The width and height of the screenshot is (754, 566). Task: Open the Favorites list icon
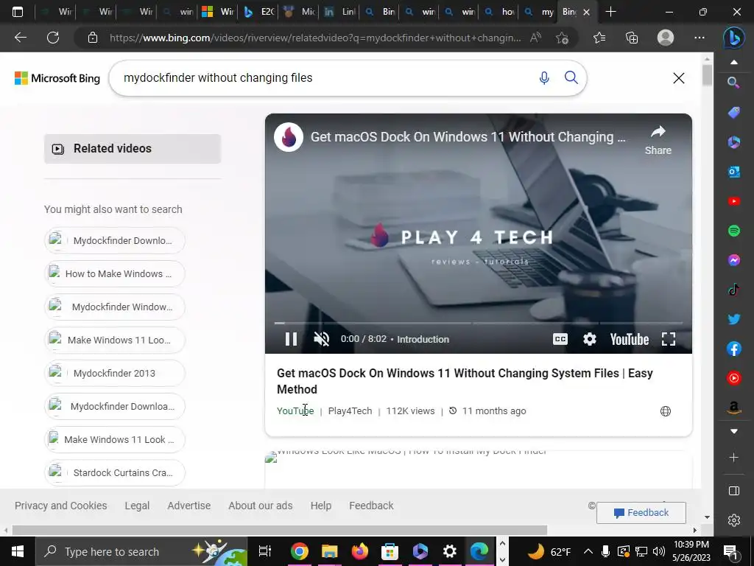[599, 38]
